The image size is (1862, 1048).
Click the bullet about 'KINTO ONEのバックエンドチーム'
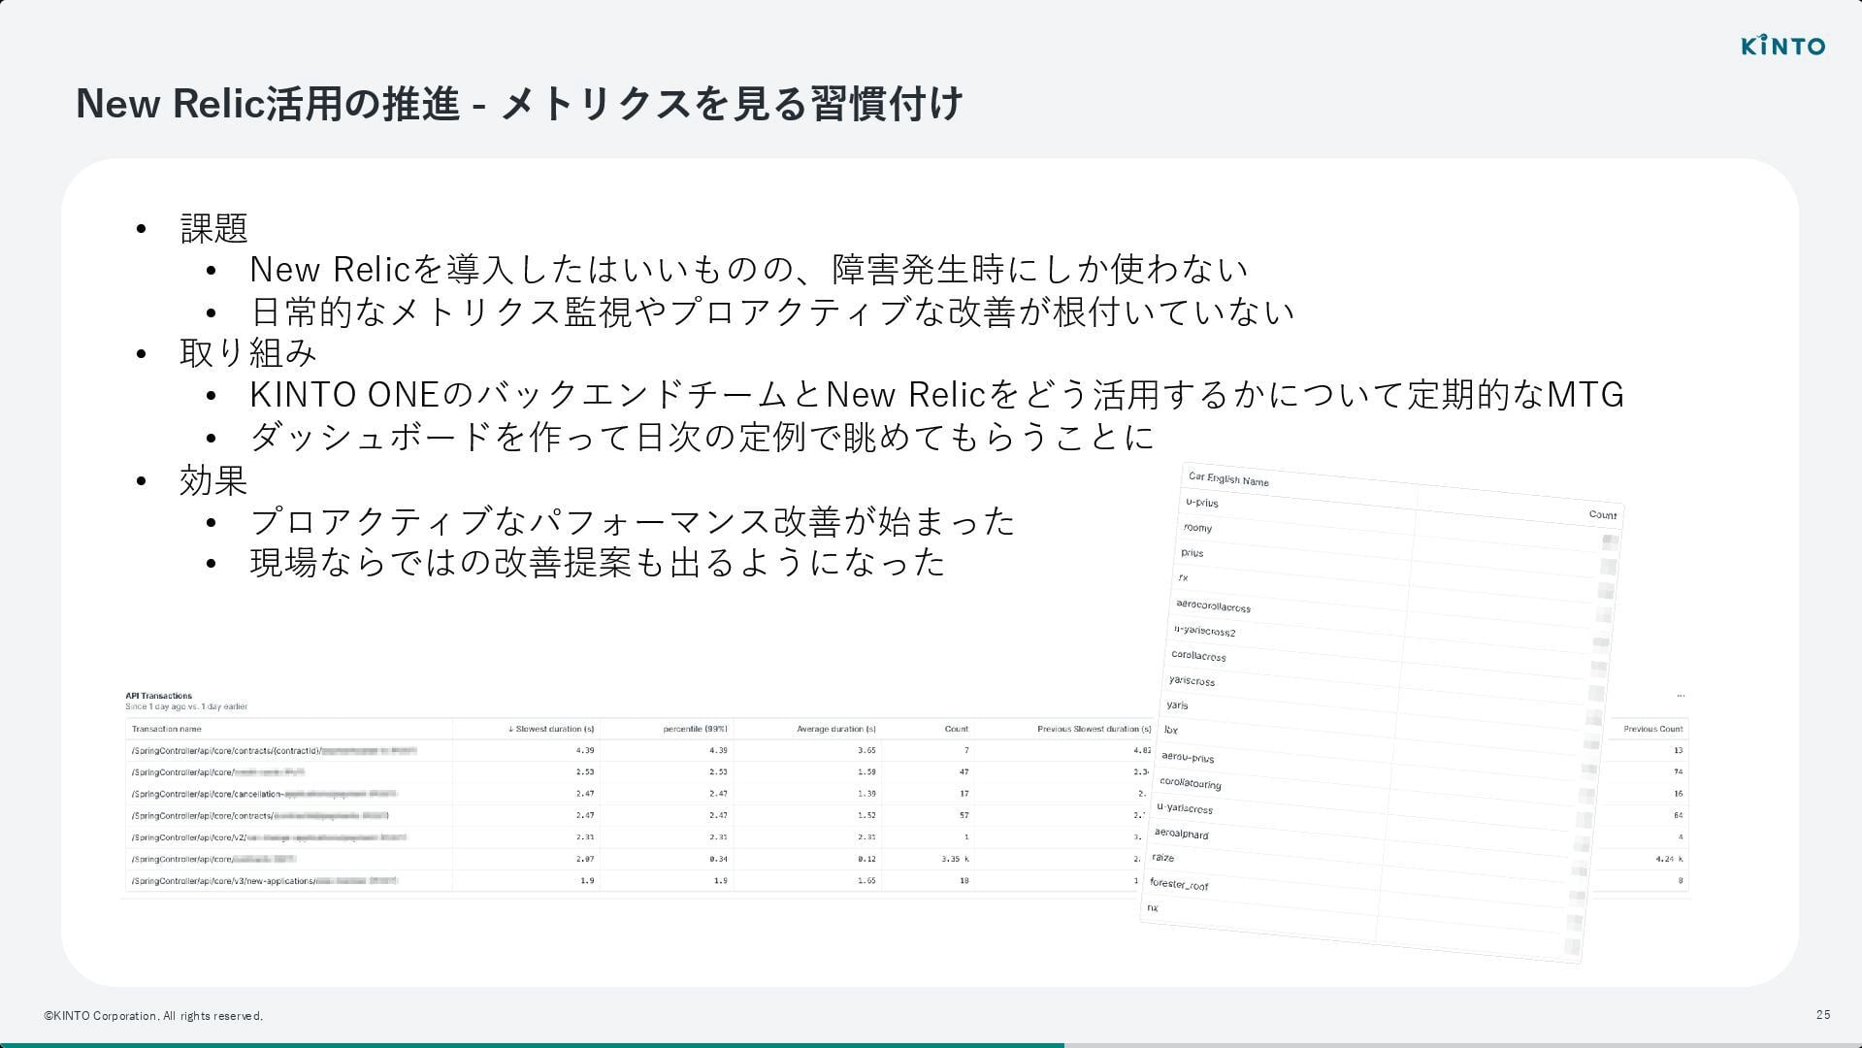click(936, 395)
